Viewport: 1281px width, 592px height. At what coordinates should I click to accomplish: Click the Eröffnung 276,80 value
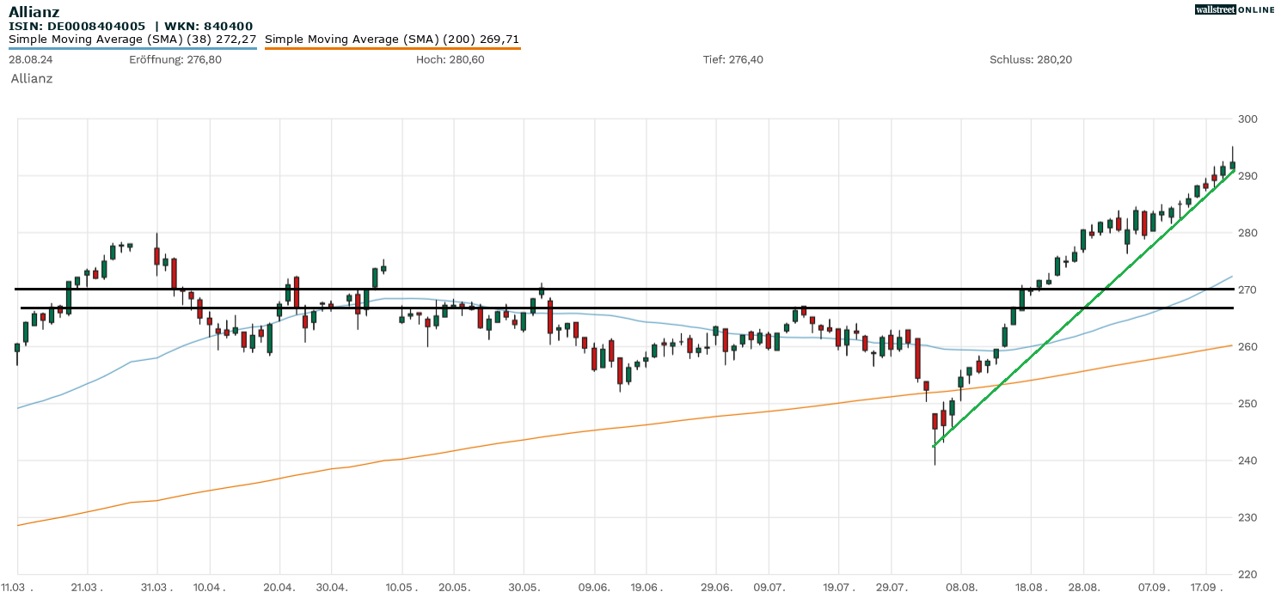pos(175,60)
